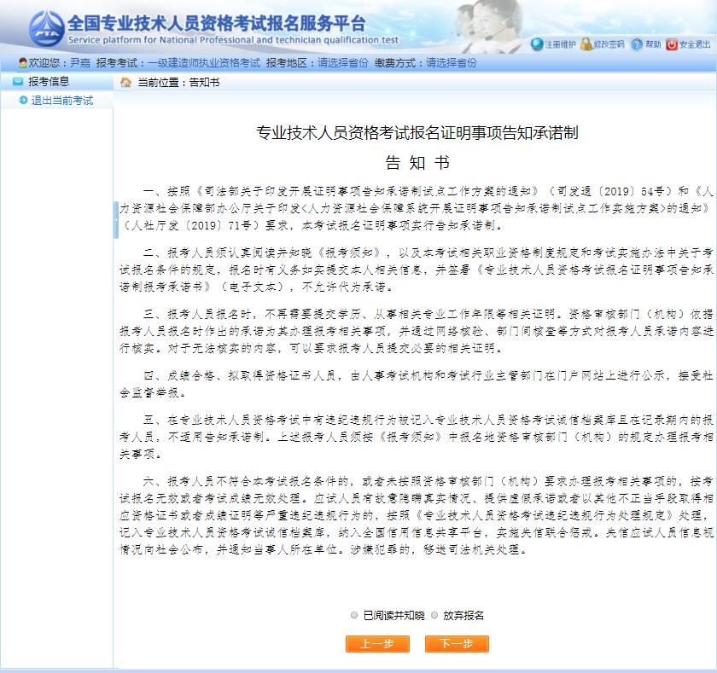Viewport: 717px width, 673px height.
Task: Click the 注册维护 globe icon
Action: pyautogui.click(x=537, y=44)
